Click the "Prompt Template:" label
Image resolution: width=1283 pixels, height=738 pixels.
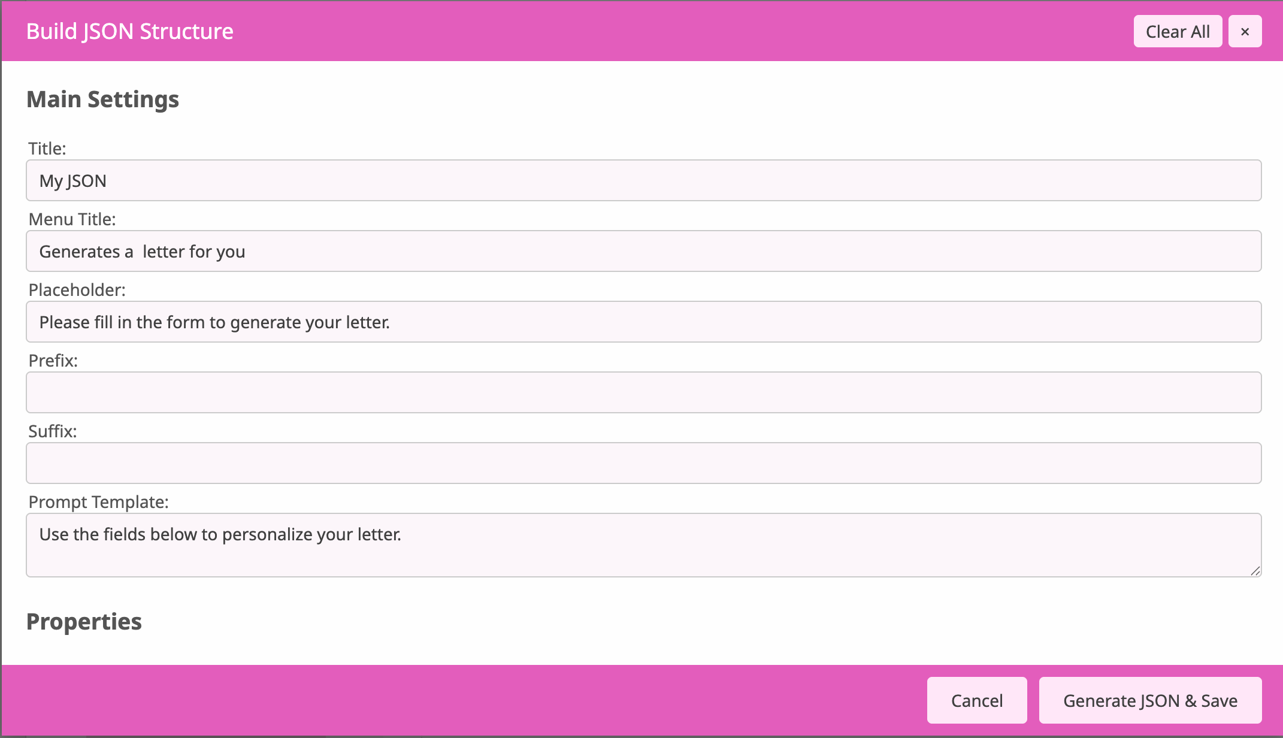(98, 502)
